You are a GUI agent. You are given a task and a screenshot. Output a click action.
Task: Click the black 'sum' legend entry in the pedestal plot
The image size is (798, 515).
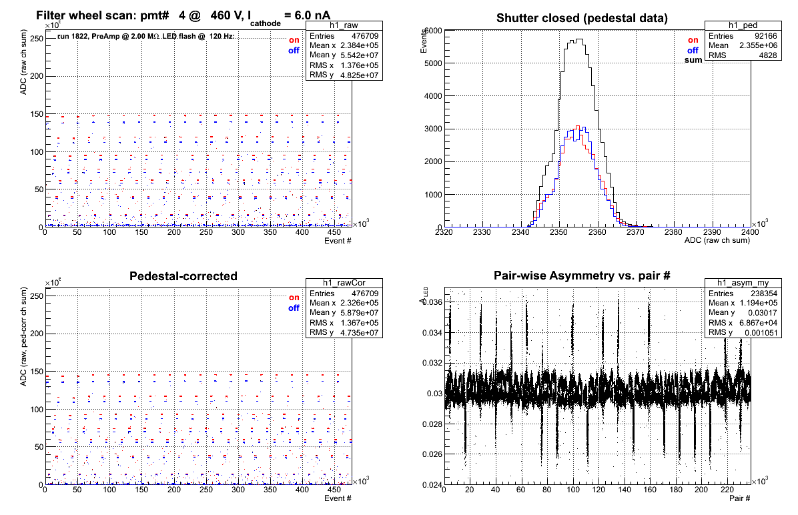click(693, 60)
